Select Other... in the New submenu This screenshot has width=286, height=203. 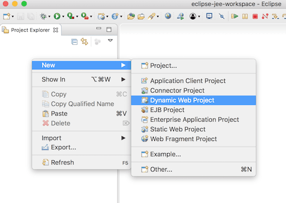coord(194,169)
